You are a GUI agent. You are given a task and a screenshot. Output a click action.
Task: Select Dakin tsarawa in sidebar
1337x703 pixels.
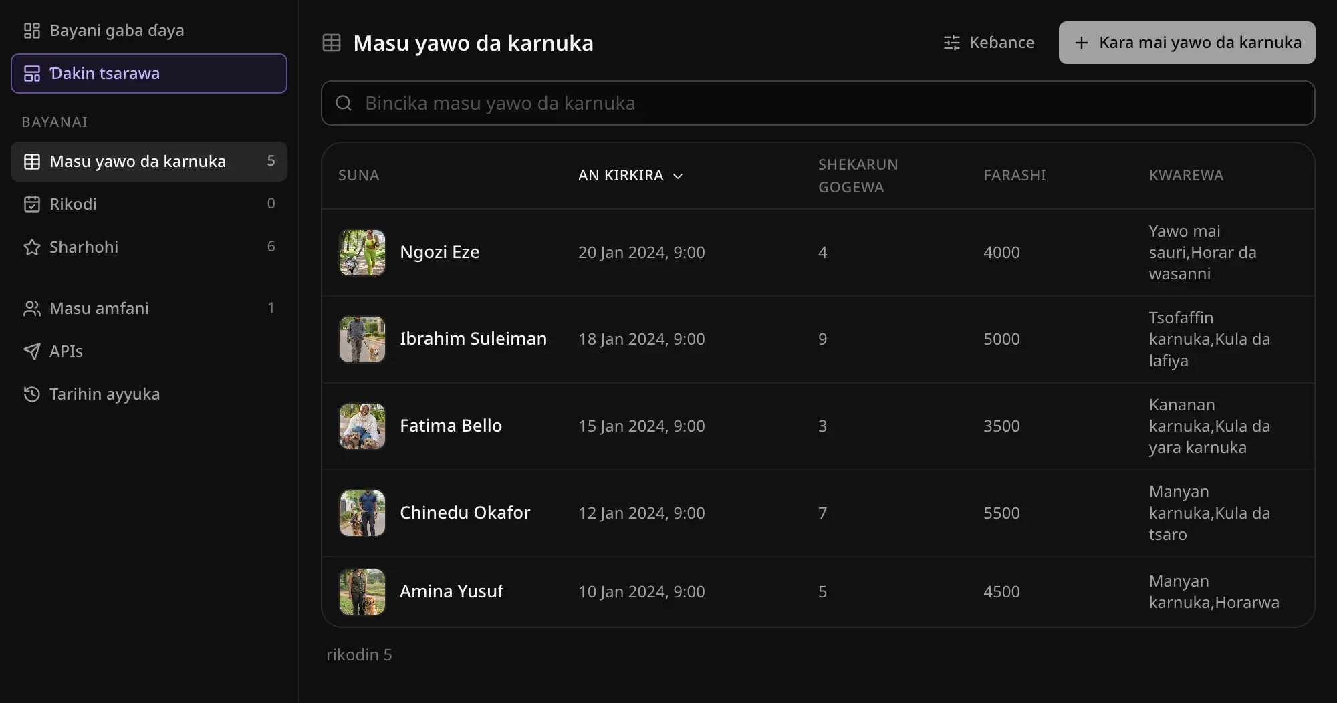pyautogui.click(x=149, y=74)
